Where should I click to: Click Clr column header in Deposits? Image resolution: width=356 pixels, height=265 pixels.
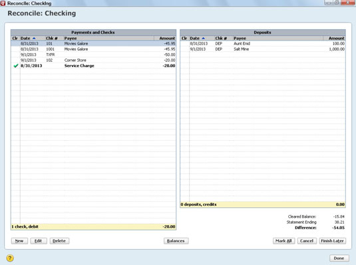tap(184, 39)
